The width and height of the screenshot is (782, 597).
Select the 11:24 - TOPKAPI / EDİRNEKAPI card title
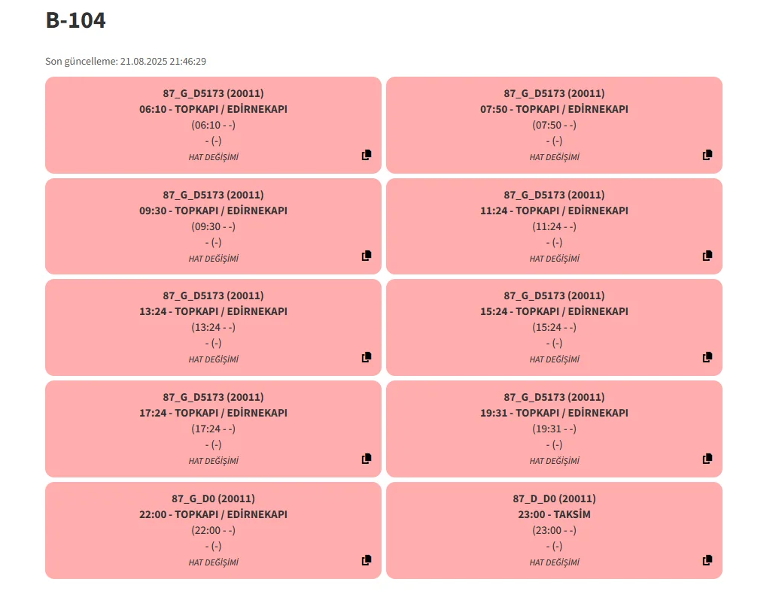554,211
